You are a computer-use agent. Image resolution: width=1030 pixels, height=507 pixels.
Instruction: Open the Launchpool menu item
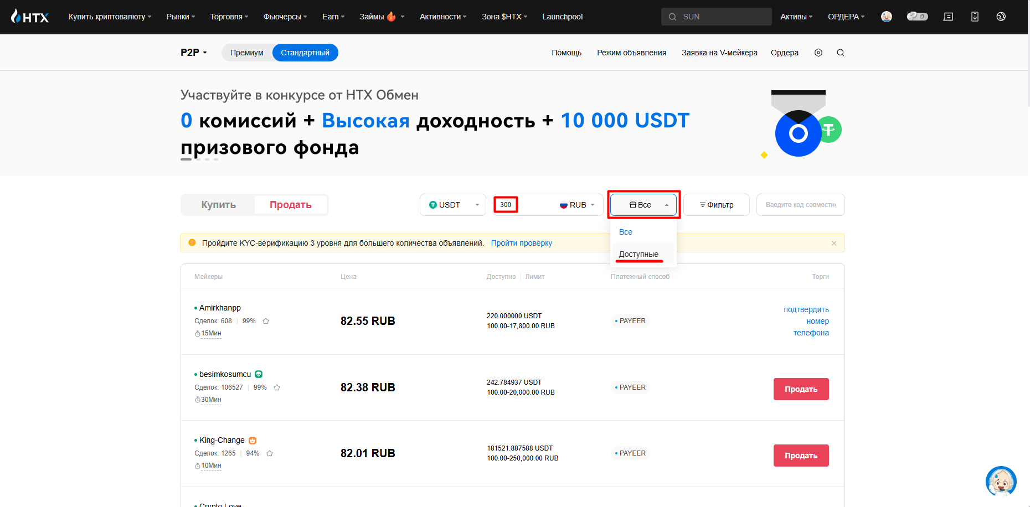[563, 17]
